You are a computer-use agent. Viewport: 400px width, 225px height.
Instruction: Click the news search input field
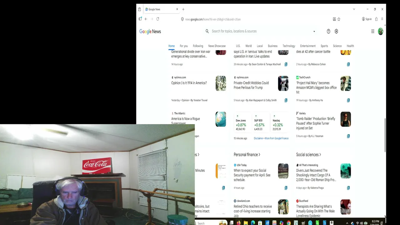coord(261,31)
